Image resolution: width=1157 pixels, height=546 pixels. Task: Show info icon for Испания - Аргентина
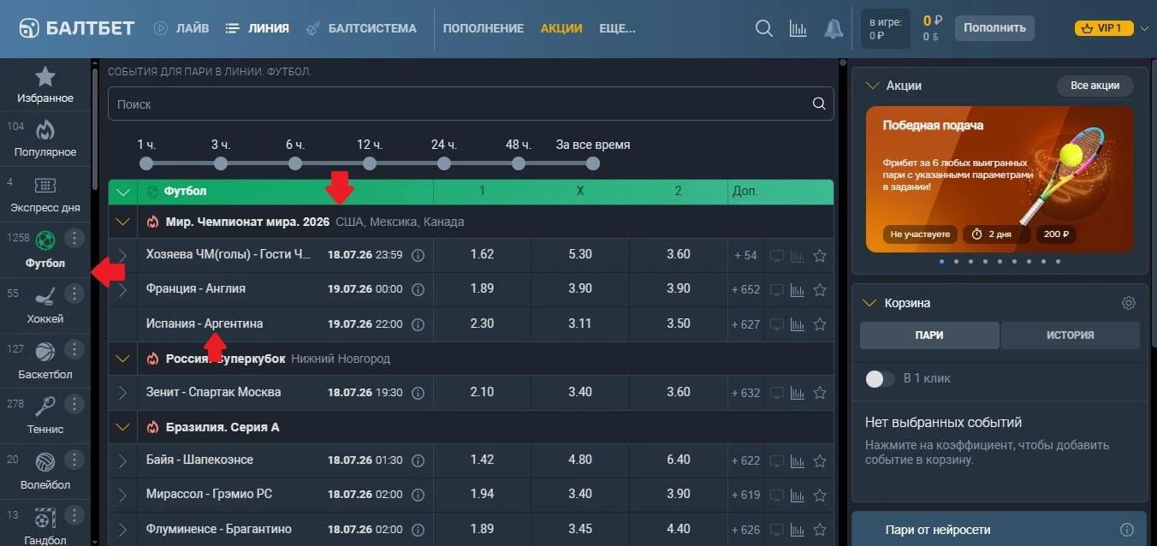418,324
